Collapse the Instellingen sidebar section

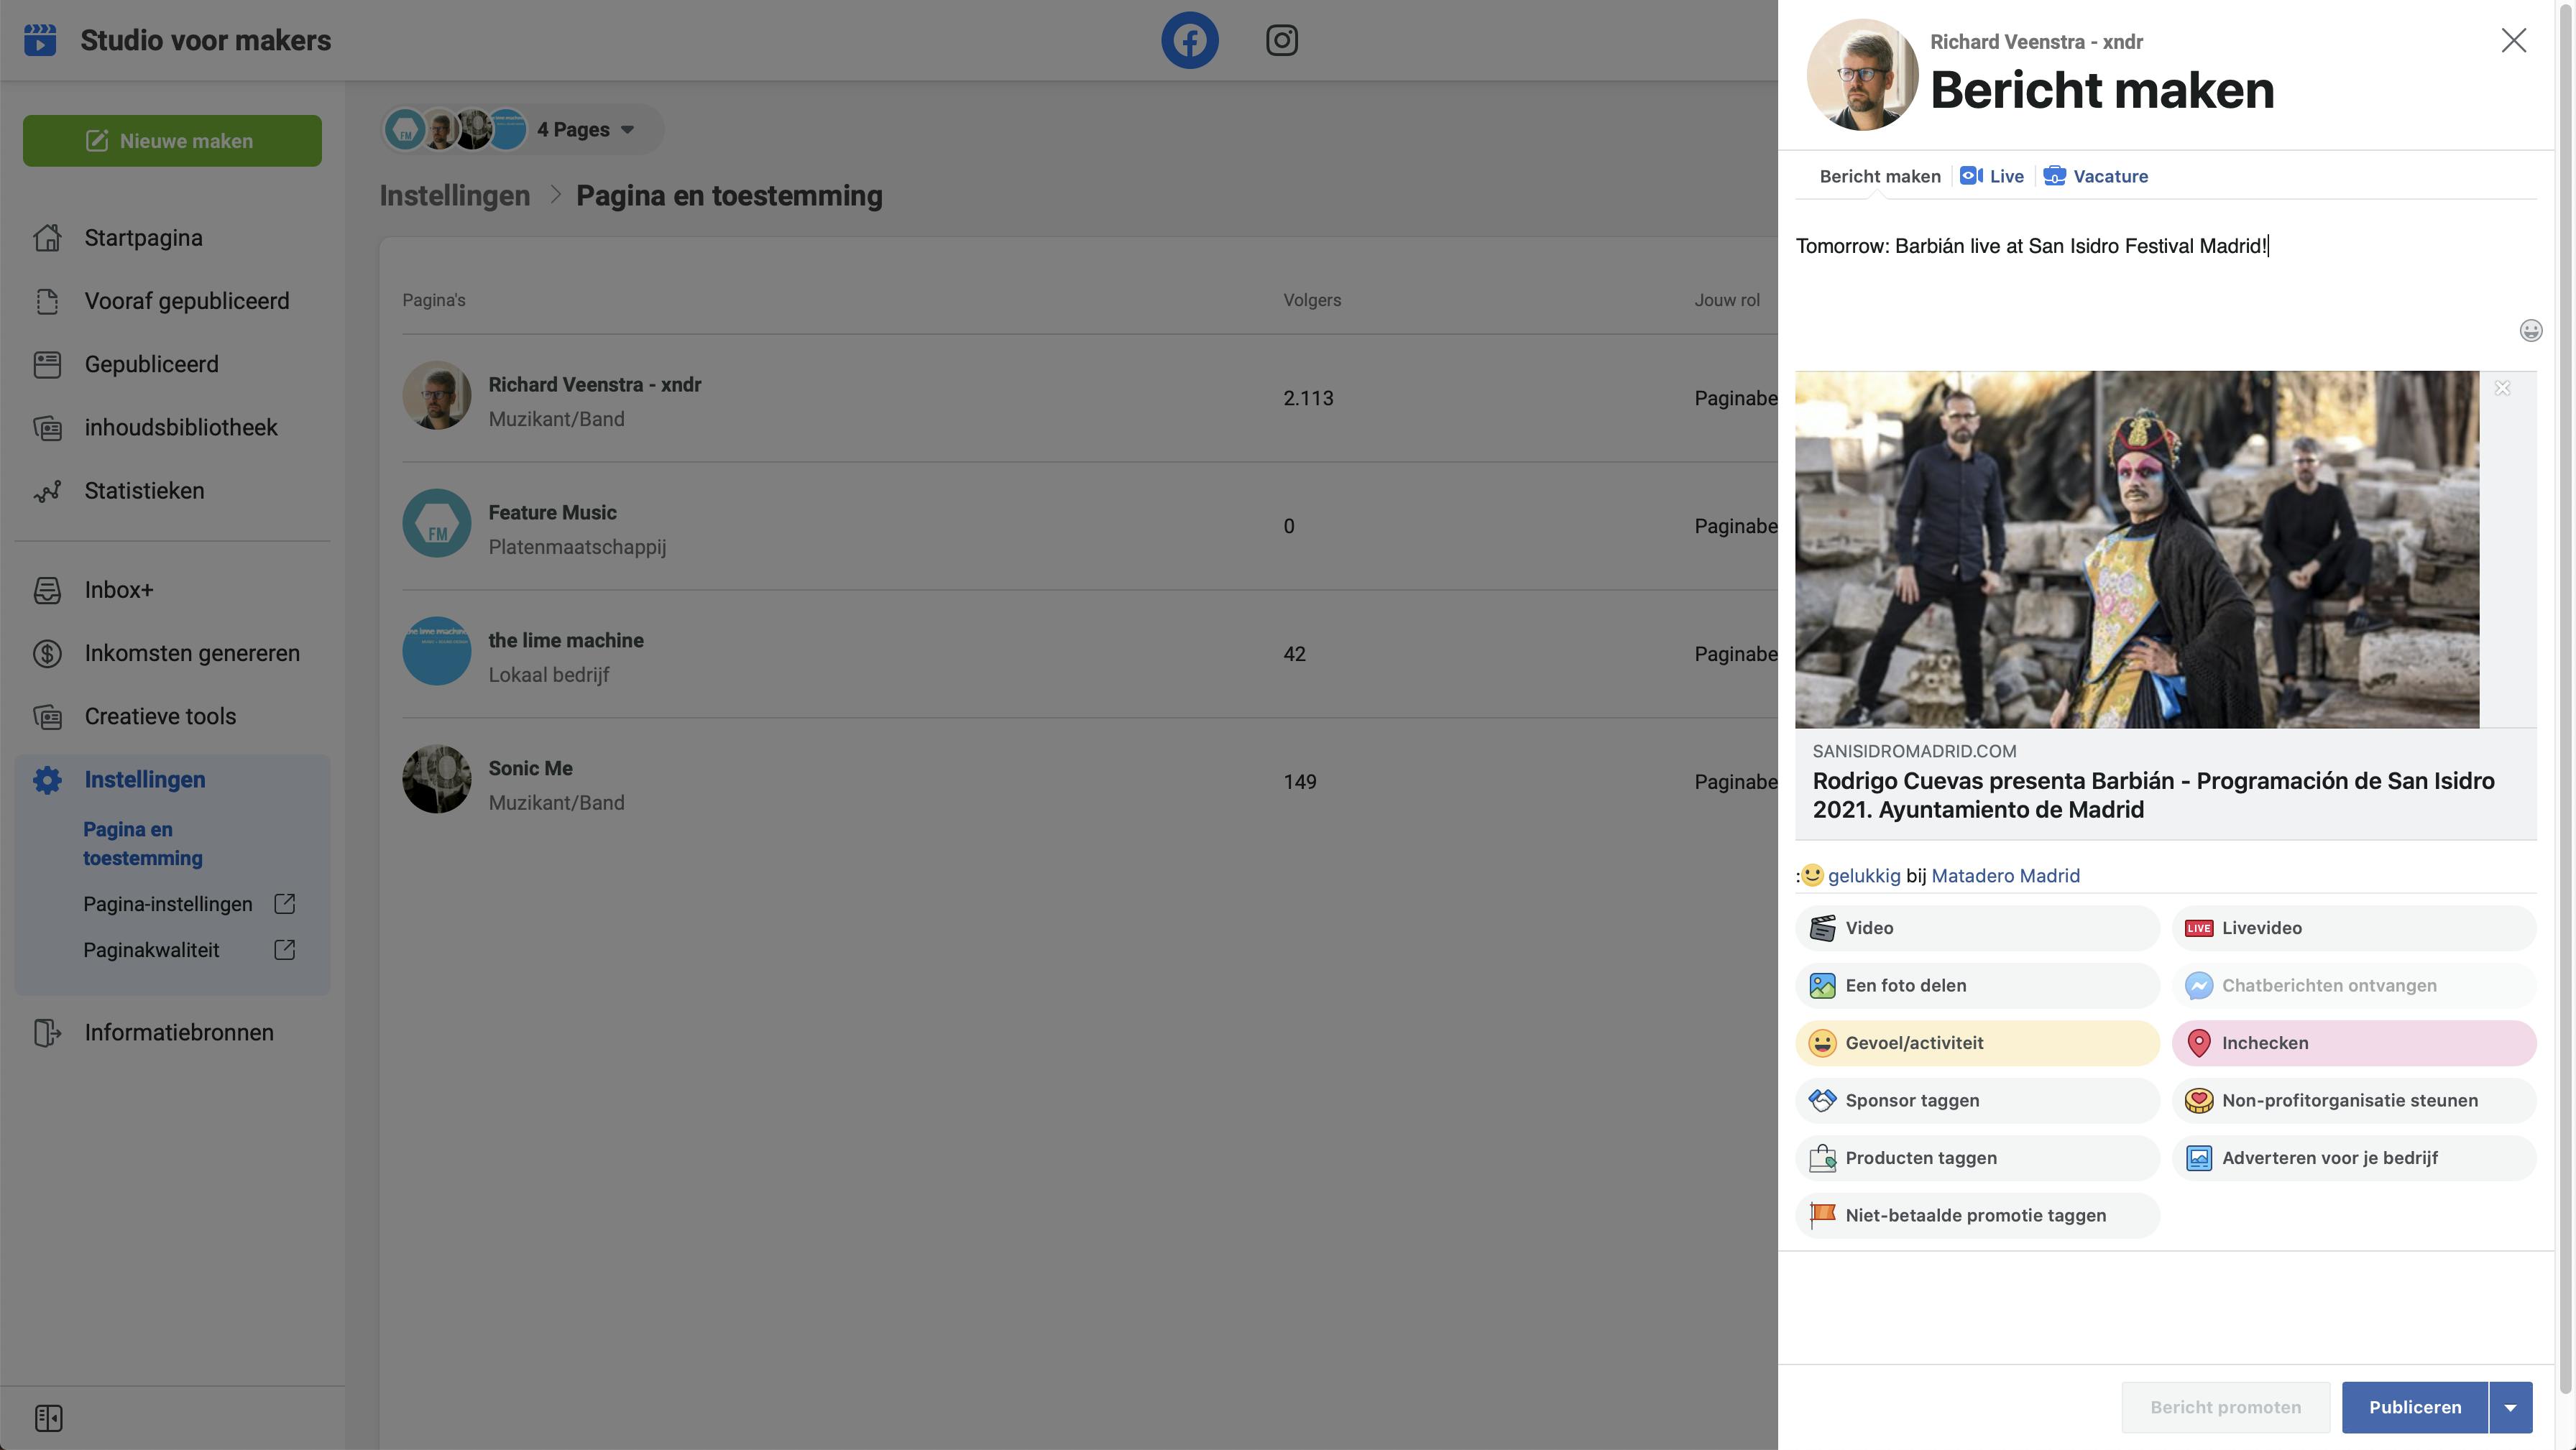click(144, 780)
